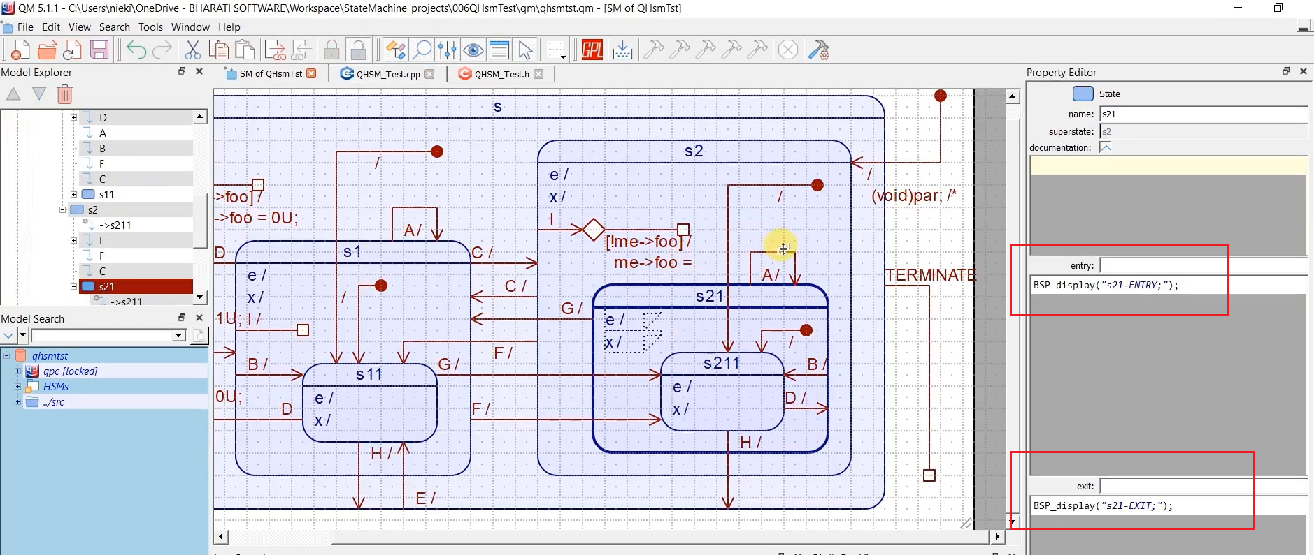Open the File menu
Screen dimensions: 1314x555
click(25, 27)
